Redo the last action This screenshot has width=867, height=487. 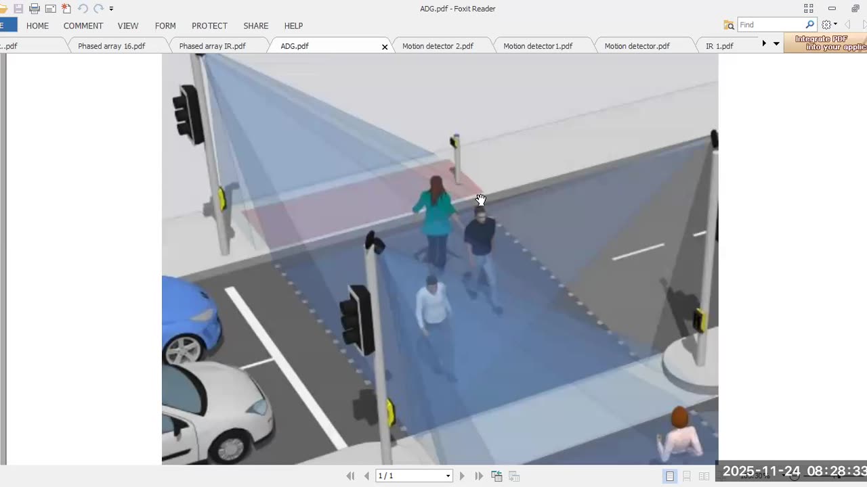click(x=98, y=9)
